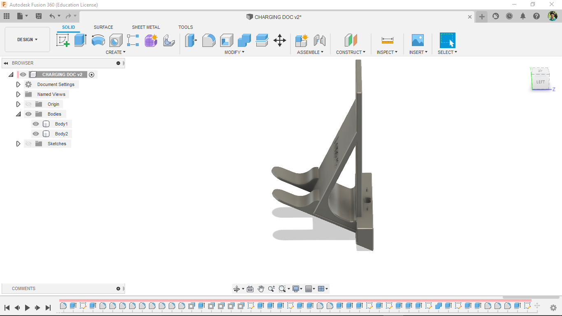Image resolution: width=562 pixels, height=316 pixels.
Task: Open the ASSEMBLE dropdown menu
Action: tap(310, 52)
